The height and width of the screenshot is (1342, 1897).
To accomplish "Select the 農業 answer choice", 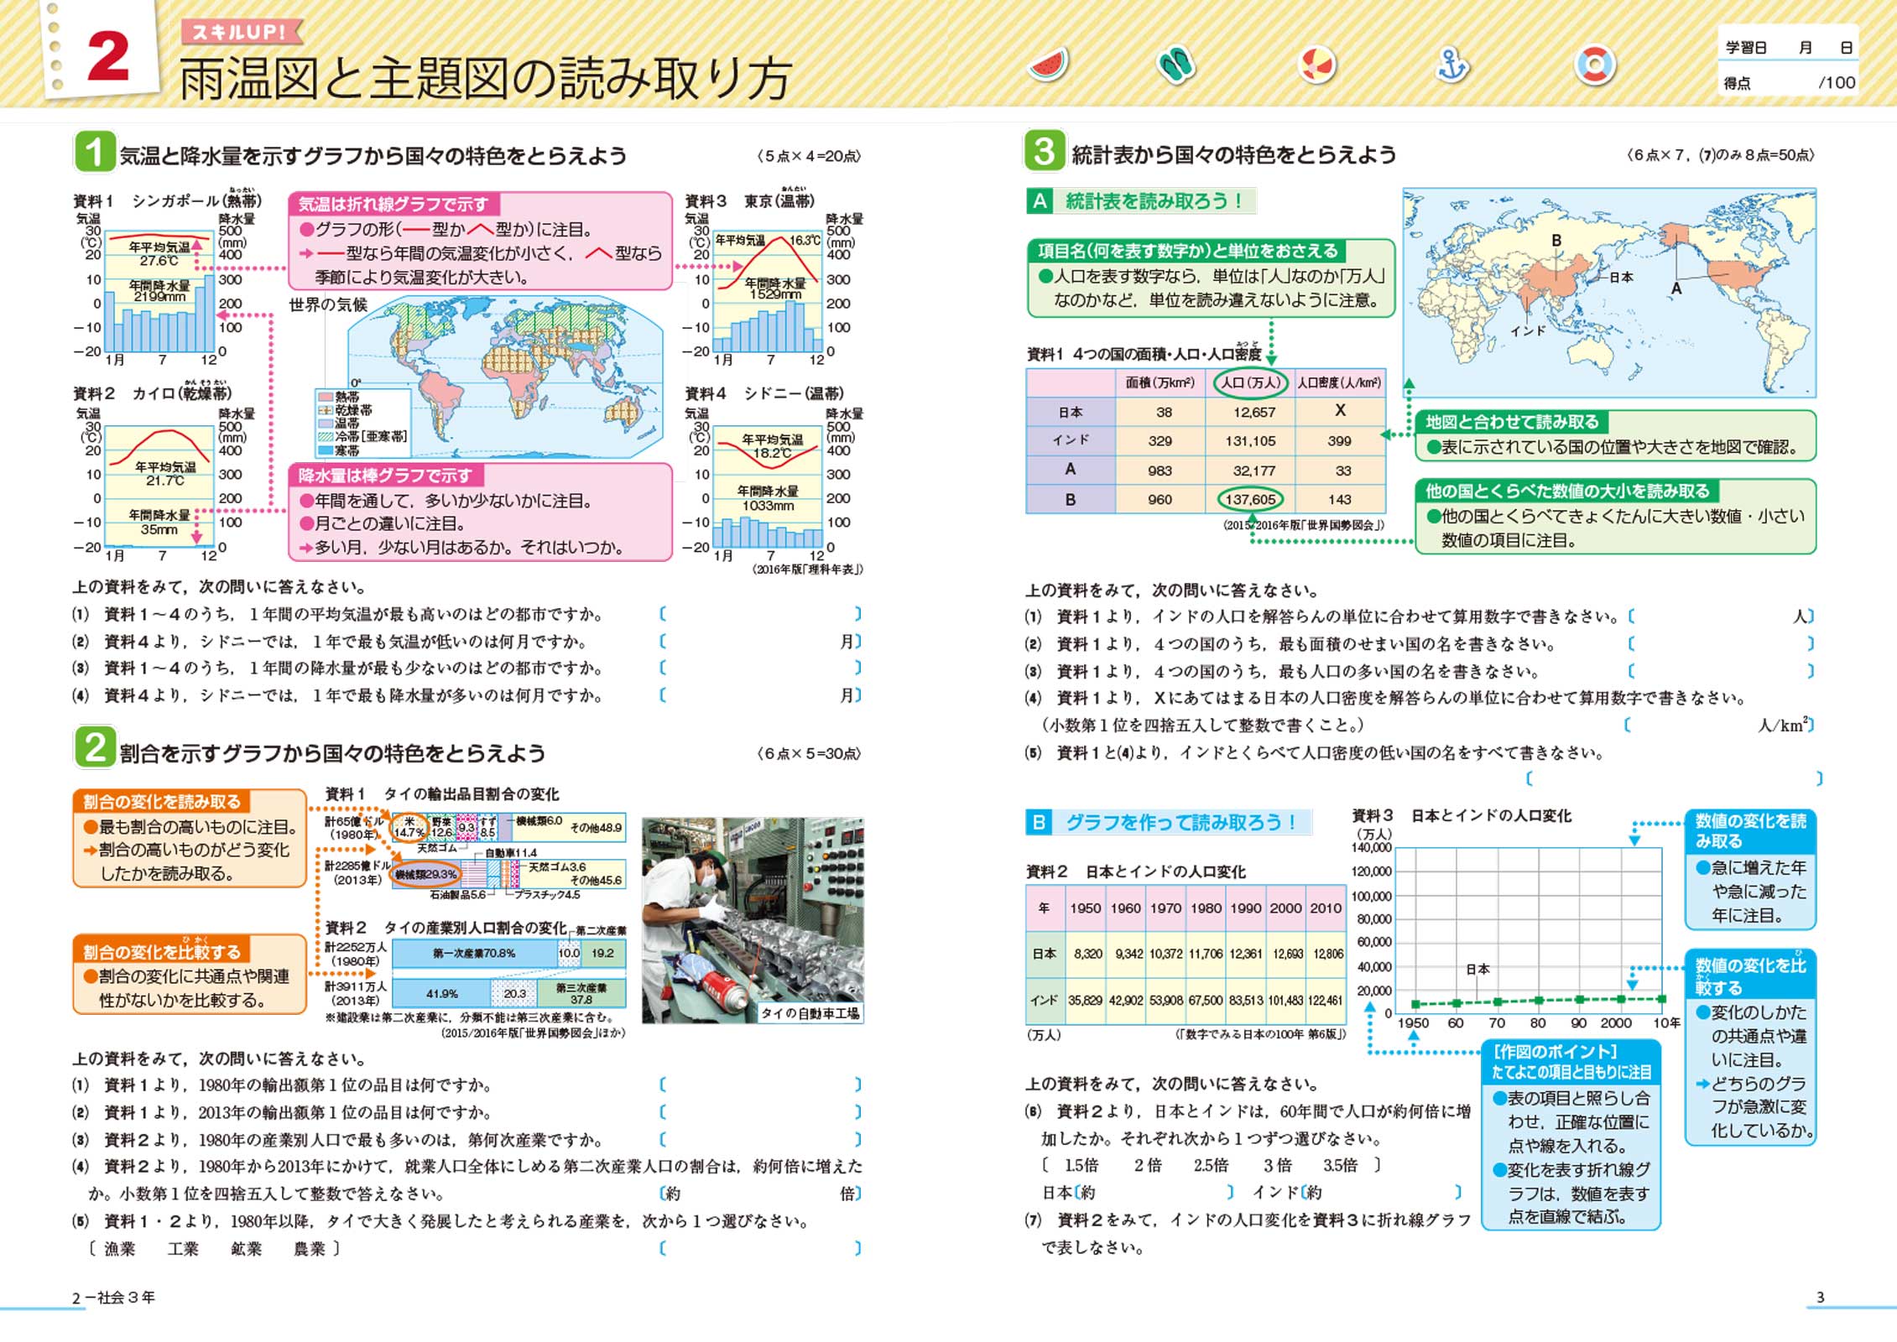I will click(310, 1249).
